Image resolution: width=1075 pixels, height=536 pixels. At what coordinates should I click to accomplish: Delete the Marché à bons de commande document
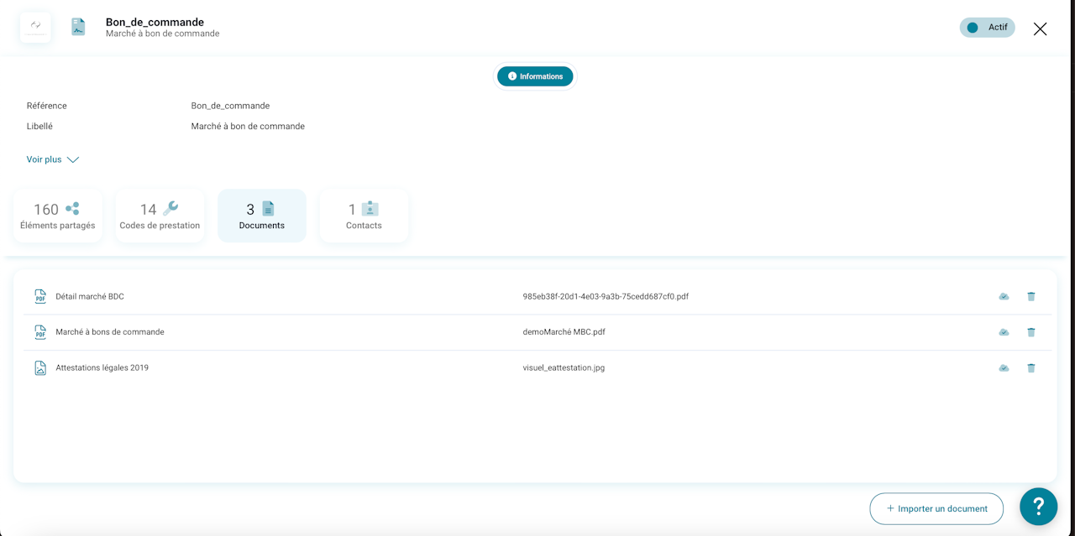pyautogui.click(x=1031, y=332)
